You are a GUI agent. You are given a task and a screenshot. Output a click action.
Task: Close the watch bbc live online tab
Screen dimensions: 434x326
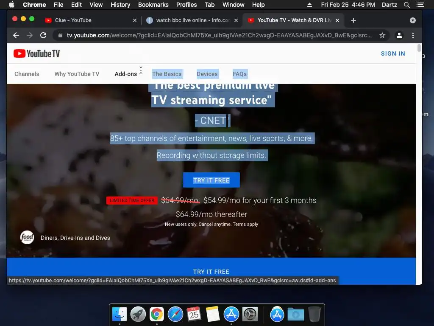click(x=236, y=20)
